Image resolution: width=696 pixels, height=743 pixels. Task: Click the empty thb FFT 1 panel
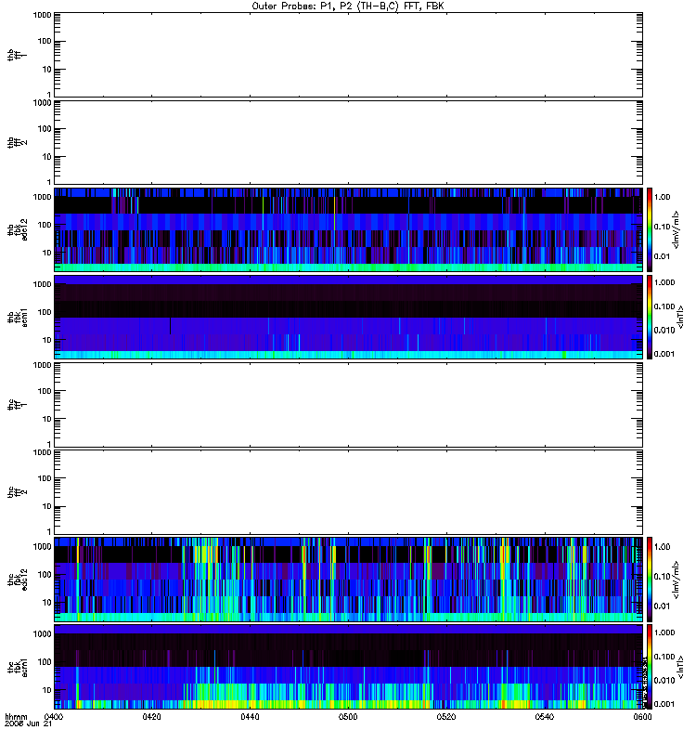click(347, 54)
